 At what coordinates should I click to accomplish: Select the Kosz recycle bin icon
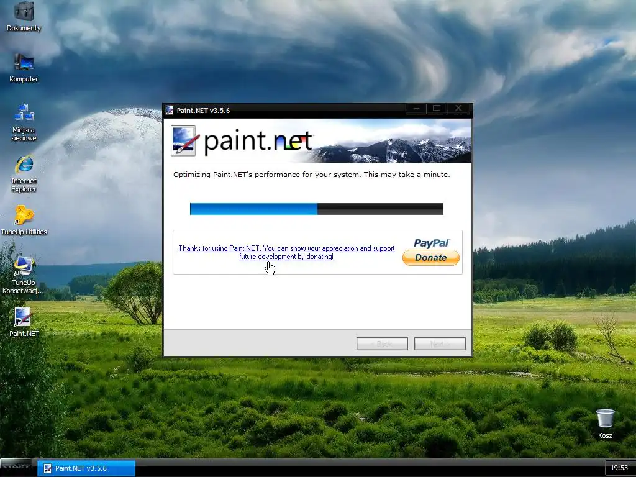(605, 424)
